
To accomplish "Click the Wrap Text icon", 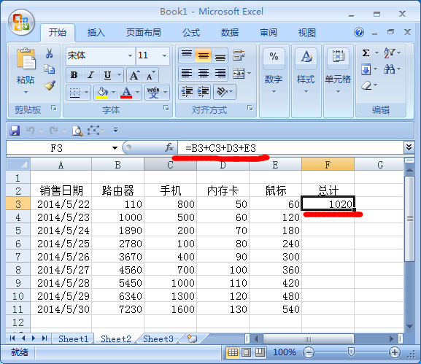I will tap(239, 55).
